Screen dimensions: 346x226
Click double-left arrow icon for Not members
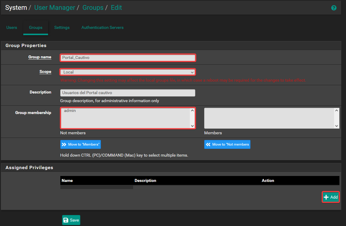click(208, 144)
